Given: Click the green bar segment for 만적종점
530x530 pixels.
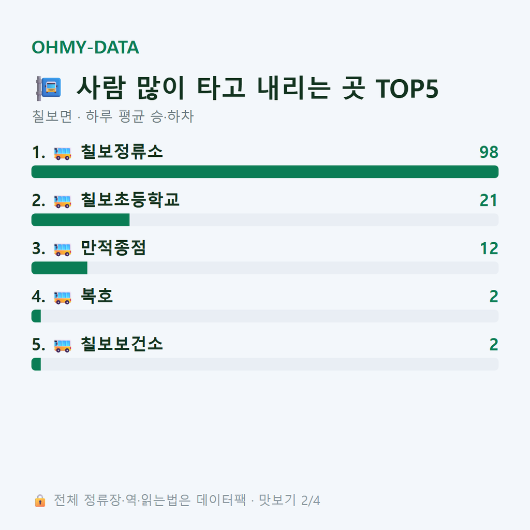Looking at the screenshot, I should 60,268.
